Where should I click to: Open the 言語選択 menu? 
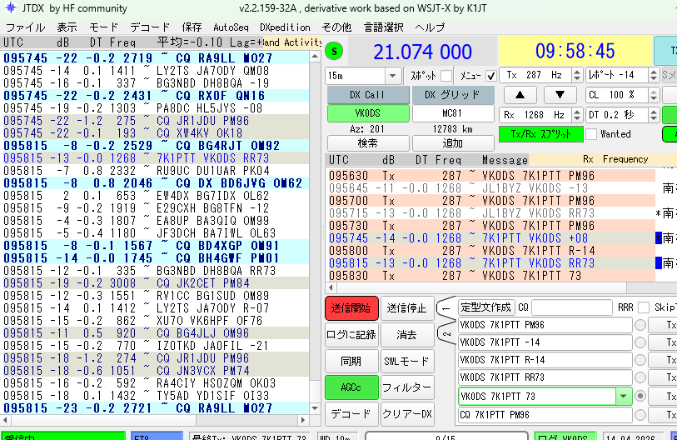coord(383,27)
